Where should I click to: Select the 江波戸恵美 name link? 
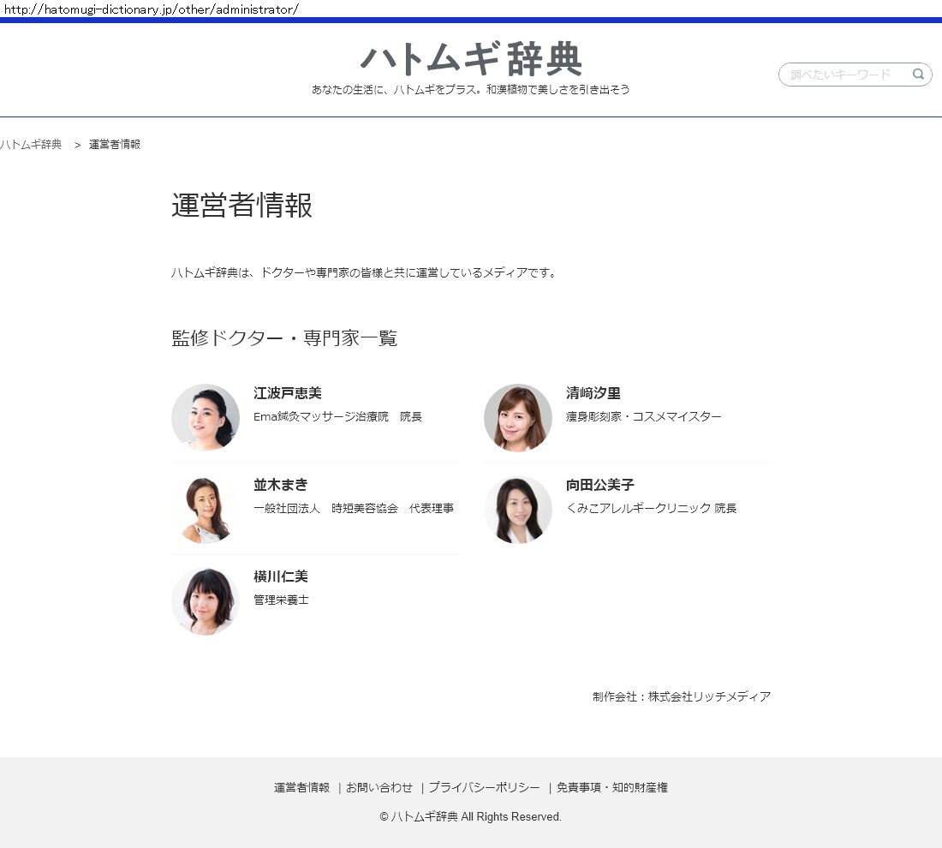tap(288, 393)
